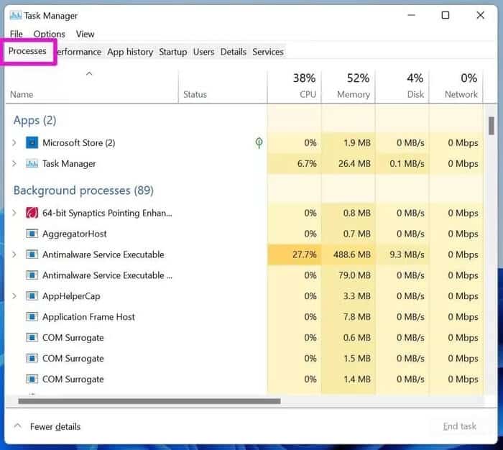
Task: Click the 0.8 MB Synaptics memory value
Action: coord(356,213)
